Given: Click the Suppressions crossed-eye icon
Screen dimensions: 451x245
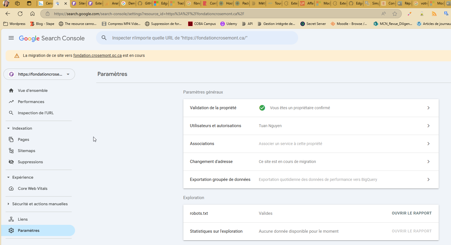Looking at the screenshot, I should 11,162.
